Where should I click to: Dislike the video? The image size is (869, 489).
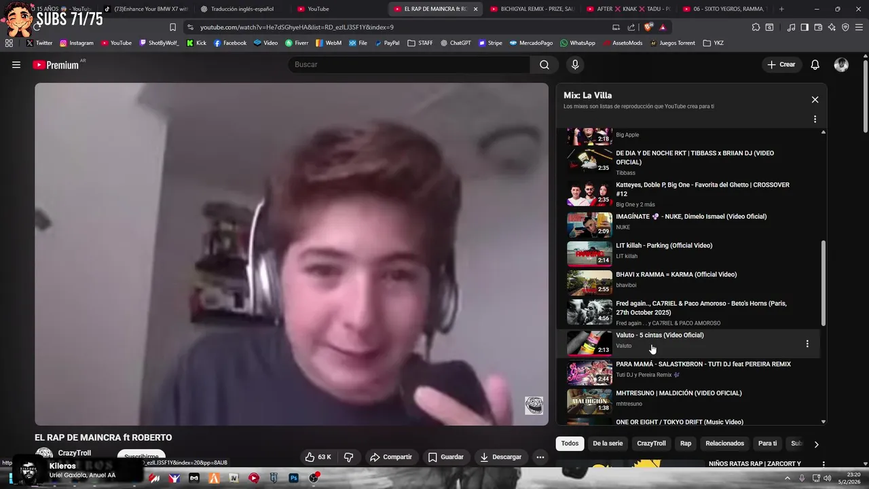[348, 457]
